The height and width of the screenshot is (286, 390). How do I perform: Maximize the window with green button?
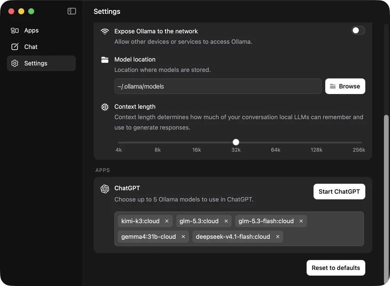(31, 11)
